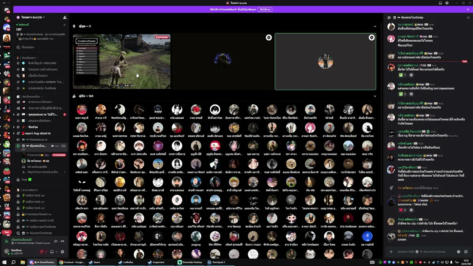Click the badge icon on the middle speaker tile
Viewport: 473px width, 266px height.
269,37
